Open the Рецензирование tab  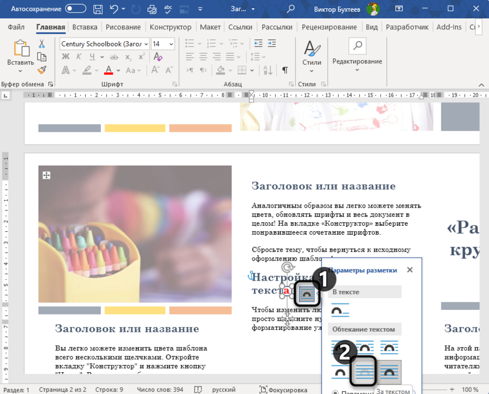[329, 27]
